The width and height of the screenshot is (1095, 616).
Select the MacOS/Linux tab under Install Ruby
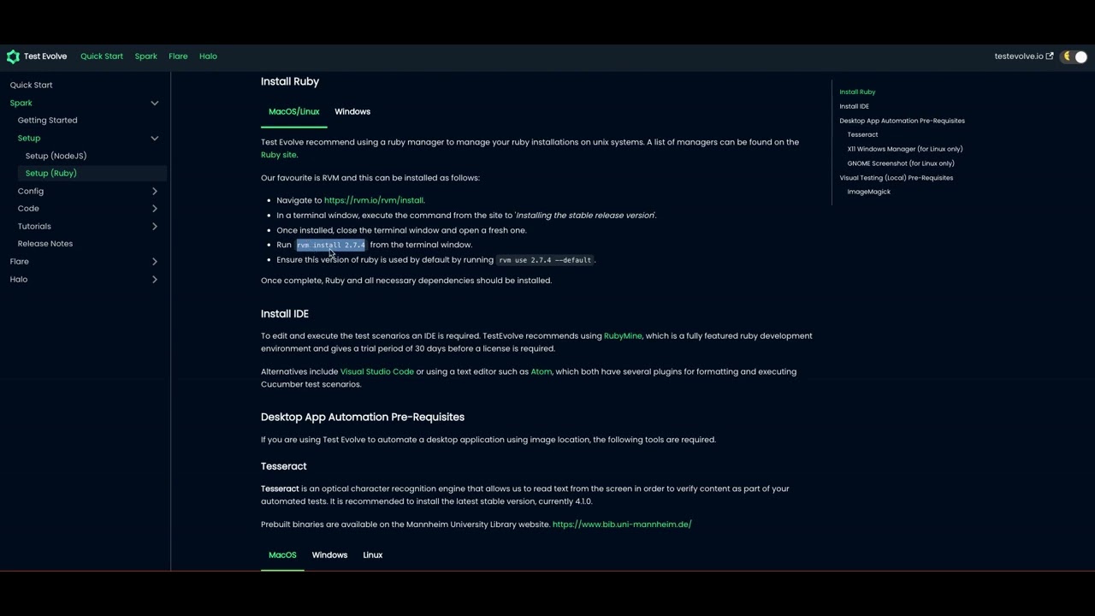[294, 111]
